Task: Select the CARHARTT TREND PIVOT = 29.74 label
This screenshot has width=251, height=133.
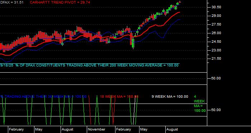Action: pos(60,3)
